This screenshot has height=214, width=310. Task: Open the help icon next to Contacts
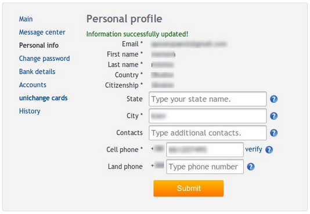pyautogui.click(x=274, y=133)
